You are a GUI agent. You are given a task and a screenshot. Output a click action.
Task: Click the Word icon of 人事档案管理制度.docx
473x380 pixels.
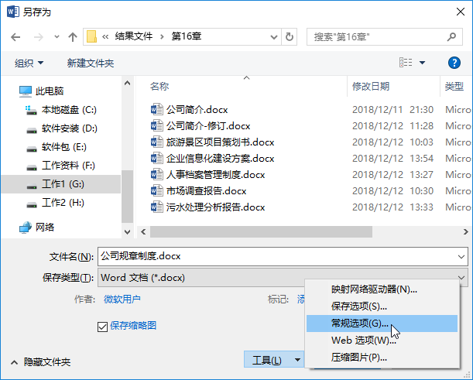click(156, 174)
